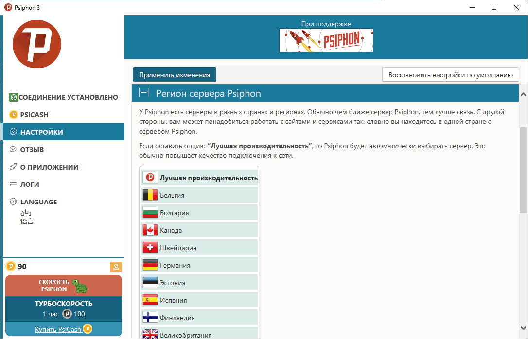Close the Psiphon 3 window

tap(516, 7)
